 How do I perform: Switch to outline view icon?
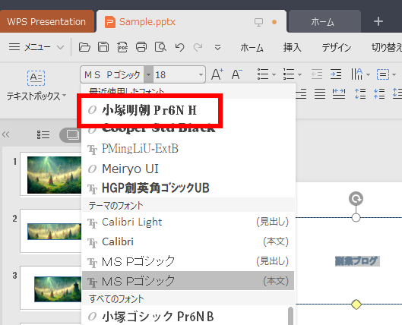(43, 134)
